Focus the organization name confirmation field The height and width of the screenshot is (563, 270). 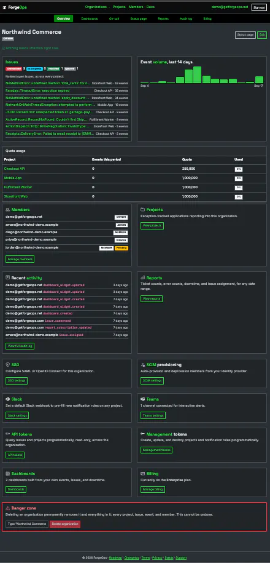tap(27, 524)
